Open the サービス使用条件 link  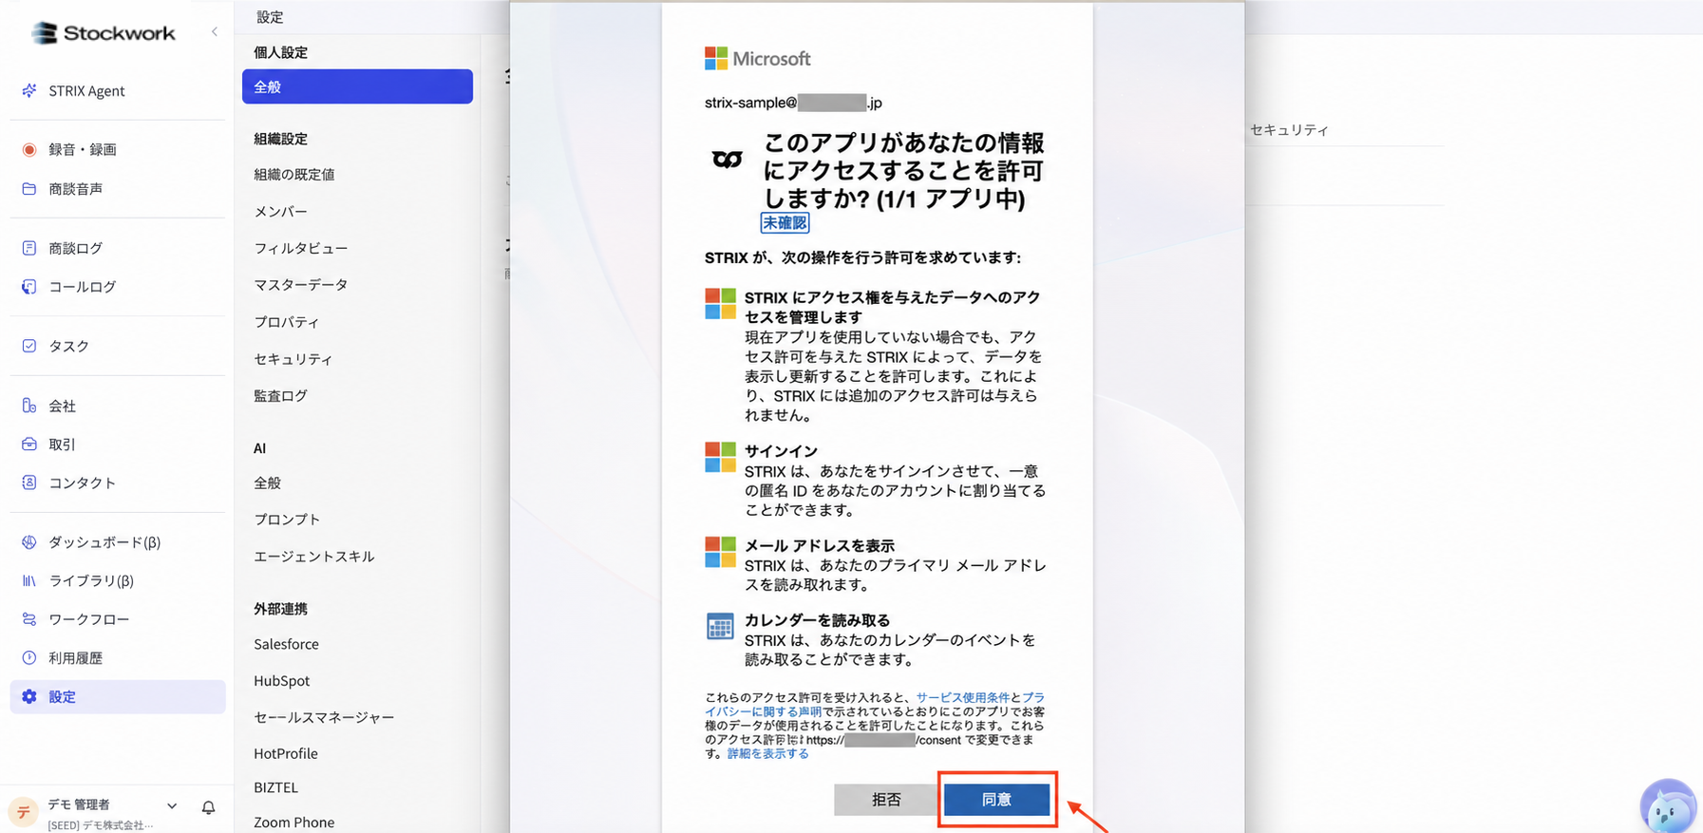962,697
